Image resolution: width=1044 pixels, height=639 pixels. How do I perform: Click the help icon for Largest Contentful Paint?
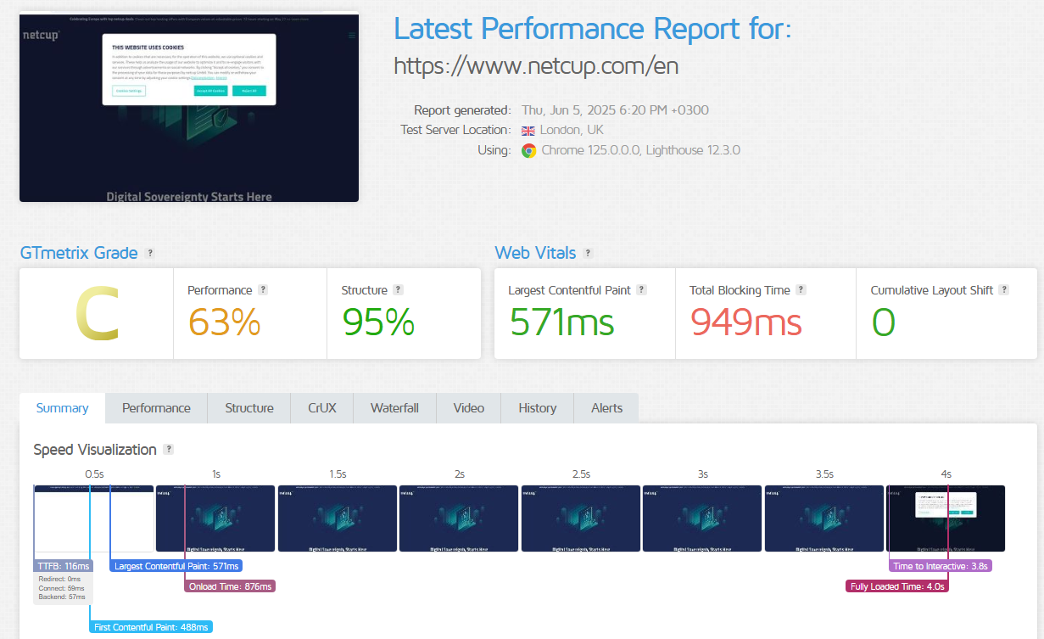[x=641, y=289]
